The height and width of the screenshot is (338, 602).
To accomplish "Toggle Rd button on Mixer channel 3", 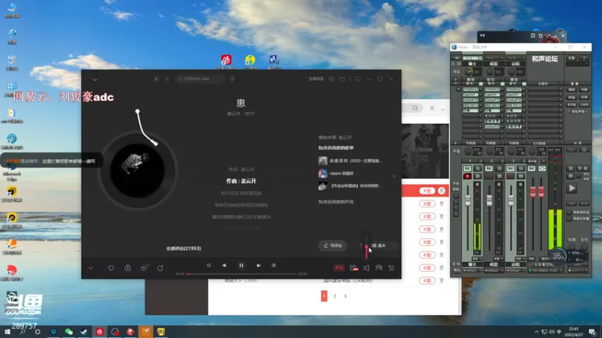I will point(510,168).
